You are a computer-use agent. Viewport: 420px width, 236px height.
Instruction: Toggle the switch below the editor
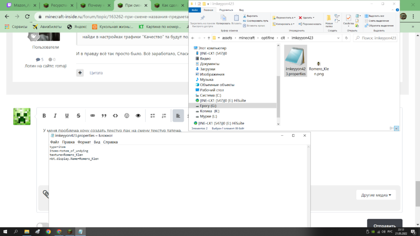(42, 225)
